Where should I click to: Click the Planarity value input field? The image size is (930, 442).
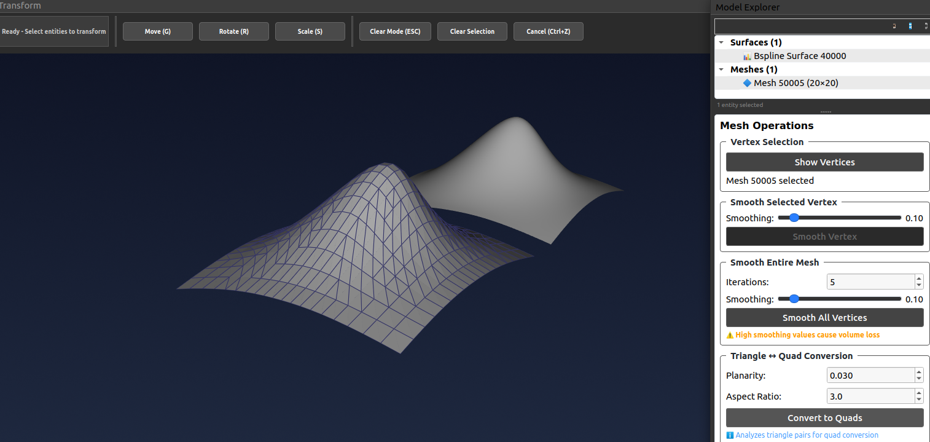click(870, 376)
